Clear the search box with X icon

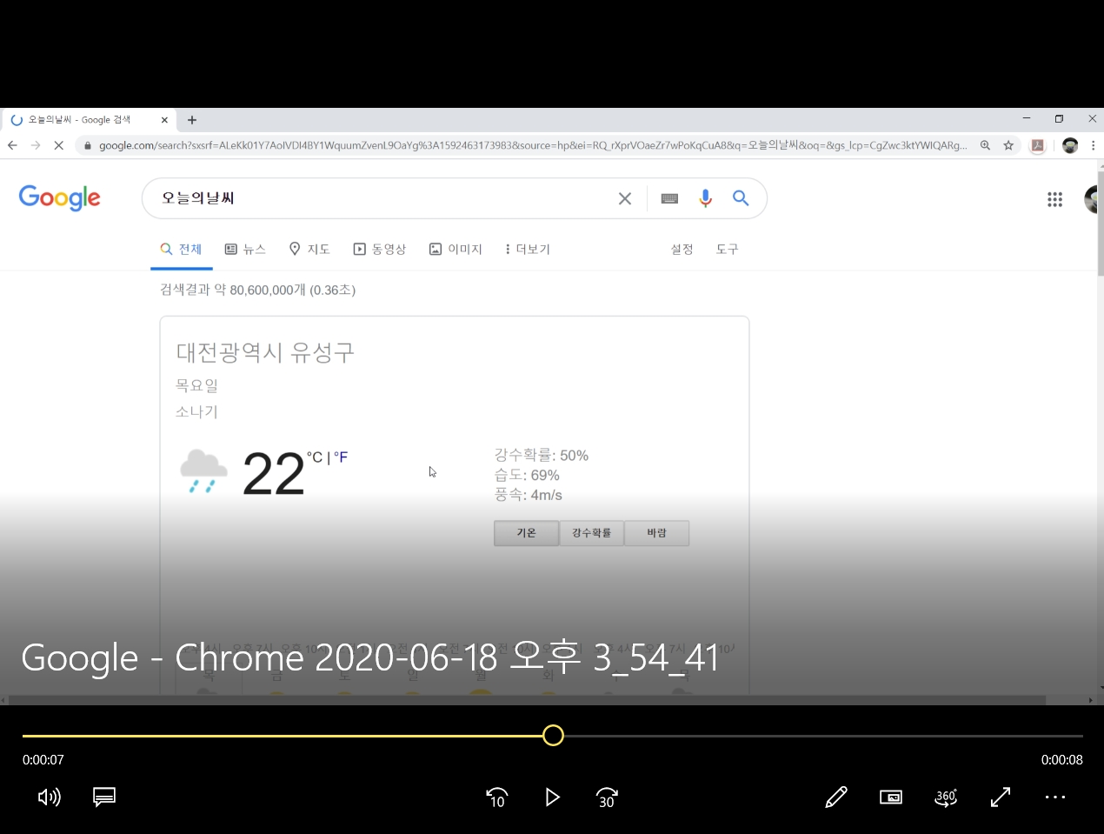click(x=624, y=198)
